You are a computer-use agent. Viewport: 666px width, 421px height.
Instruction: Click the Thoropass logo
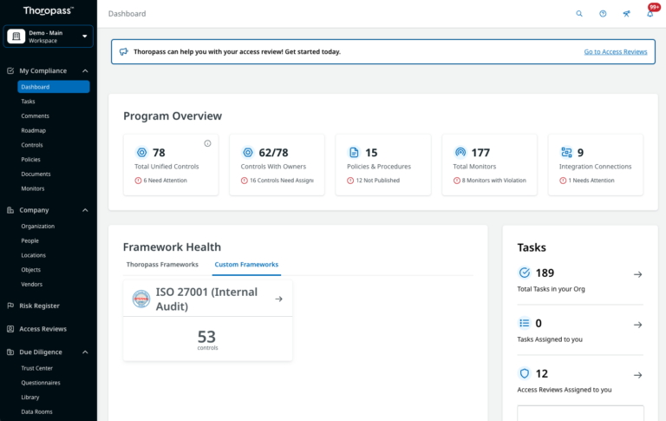click(48, 10)
